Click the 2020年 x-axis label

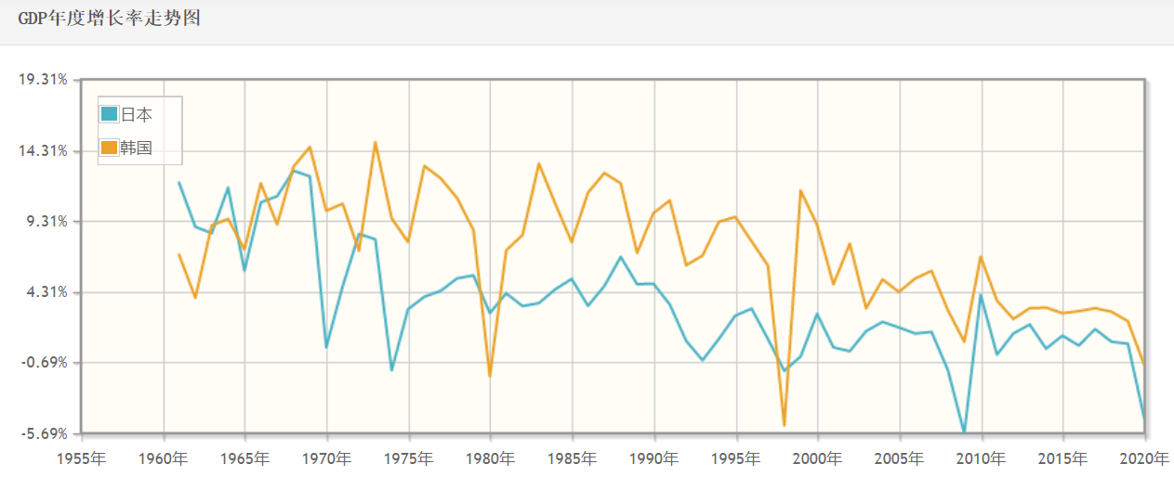(1143, 458)
